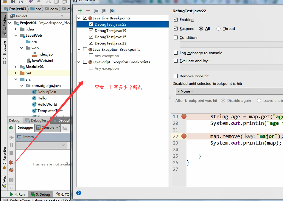Enable the Condition checkbox

tap(176, 37)
